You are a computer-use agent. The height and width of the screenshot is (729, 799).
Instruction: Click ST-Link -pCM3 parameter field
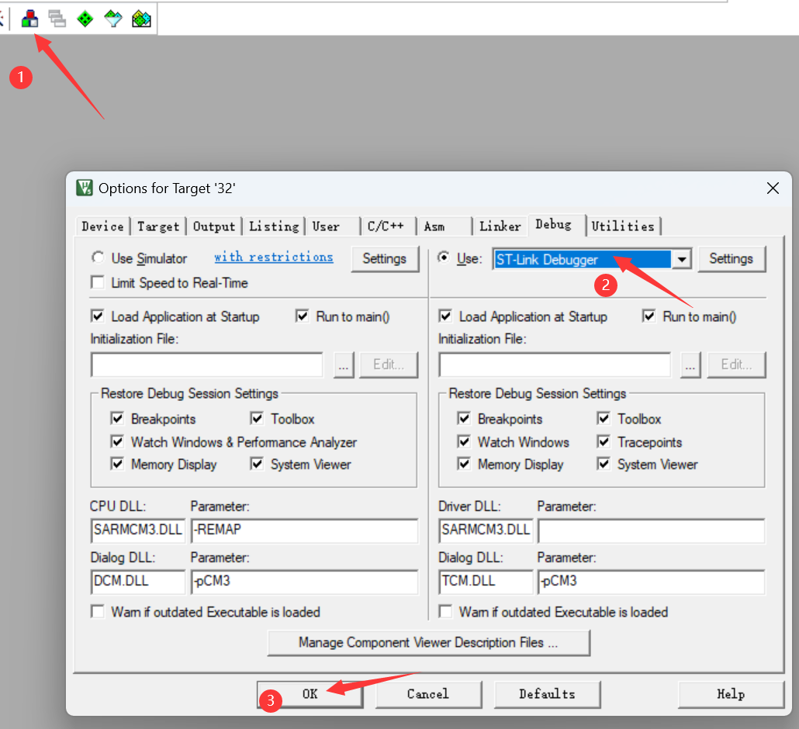[x=652, y=582]
